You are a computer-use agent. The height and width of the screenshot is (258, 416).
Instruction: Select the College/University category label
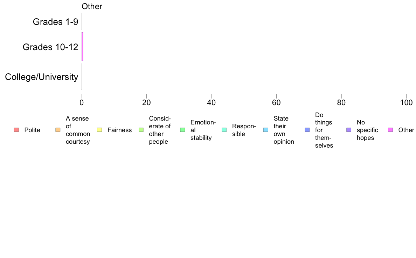pos(42,77)
